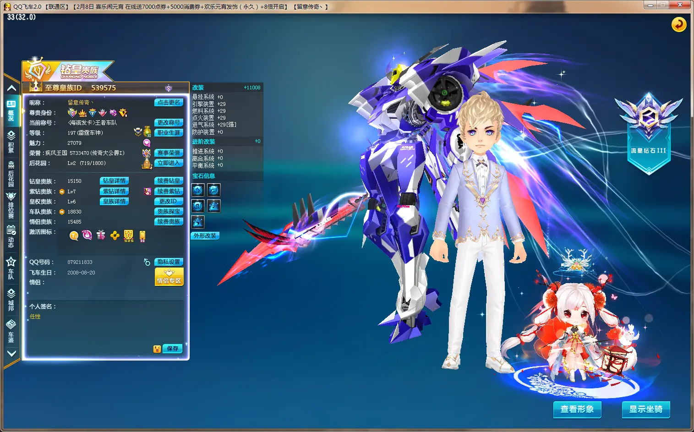Image resolution: width=694 pixels, height=432 pixels.
Task: Click the second gem slot icon
Action: (x=214, y=190)
